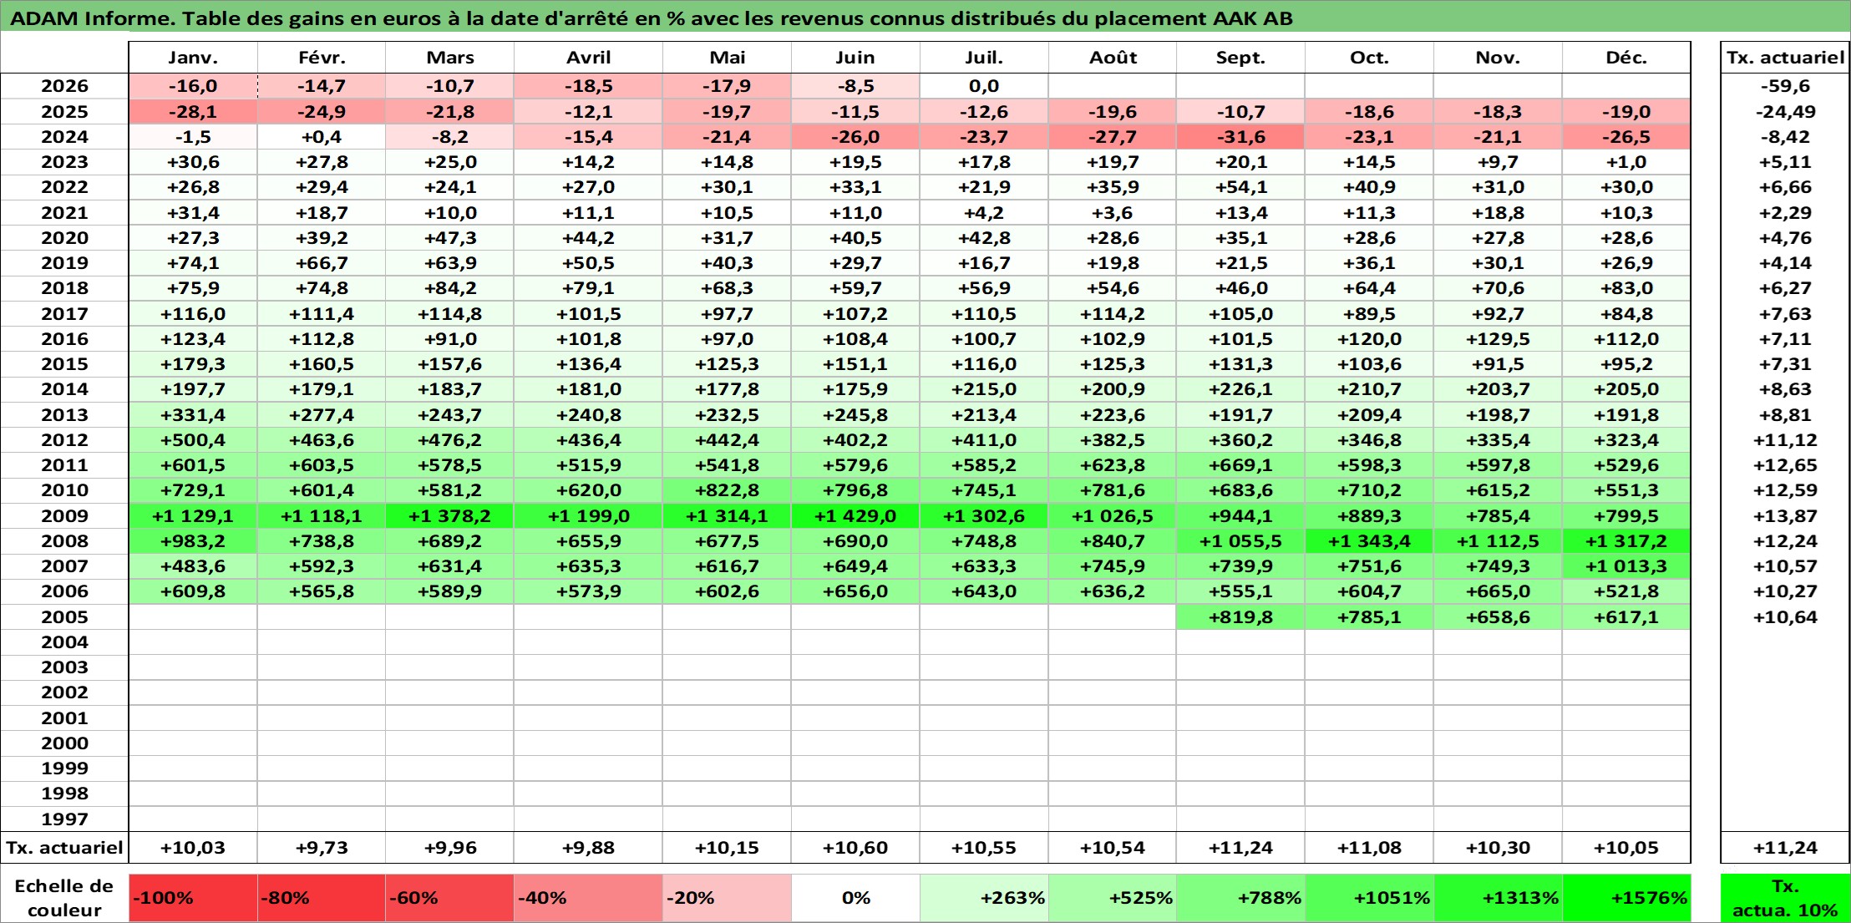Click the +10,64 actuarial rate value
The height and width of the screenshot is (923, 1851).
point(1785,617)
